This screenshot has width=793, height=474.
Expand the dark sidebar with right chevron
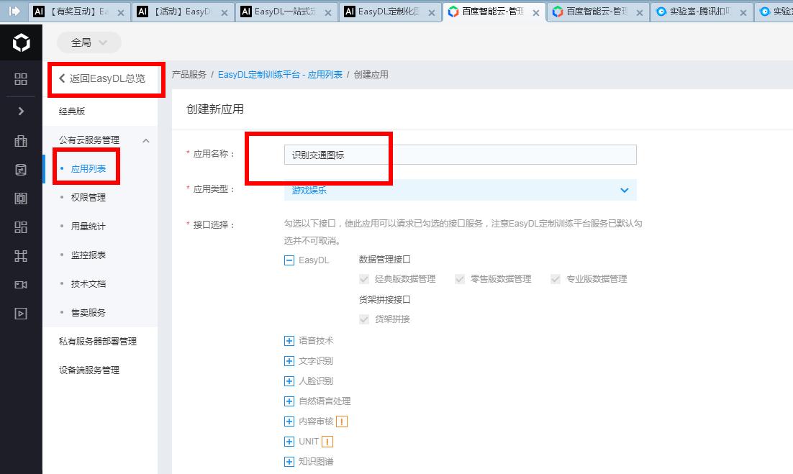click(21, 111)
